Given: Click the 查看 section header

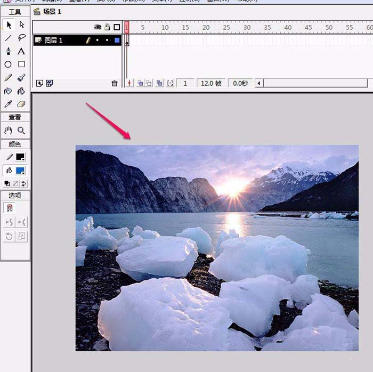Looking at the screenshot, I should [x=15, y=117].
